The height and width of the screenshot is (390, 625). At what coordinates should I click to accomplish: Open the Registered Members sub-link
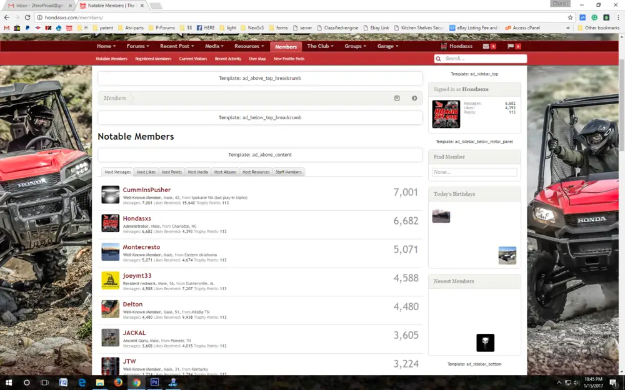tap(153, 59)
